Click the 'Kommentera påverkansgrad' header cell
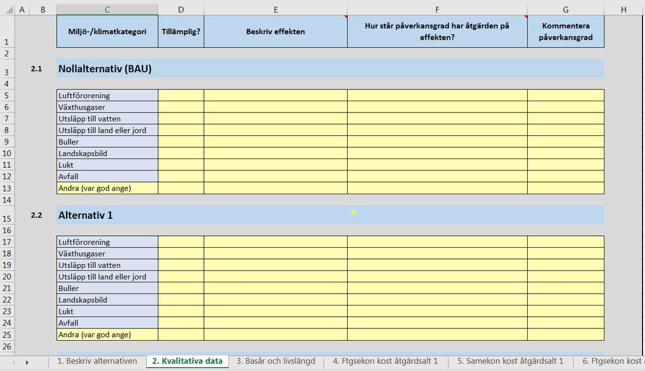The height and width of the screenshot is (371, 645). [x=566, y=31]
